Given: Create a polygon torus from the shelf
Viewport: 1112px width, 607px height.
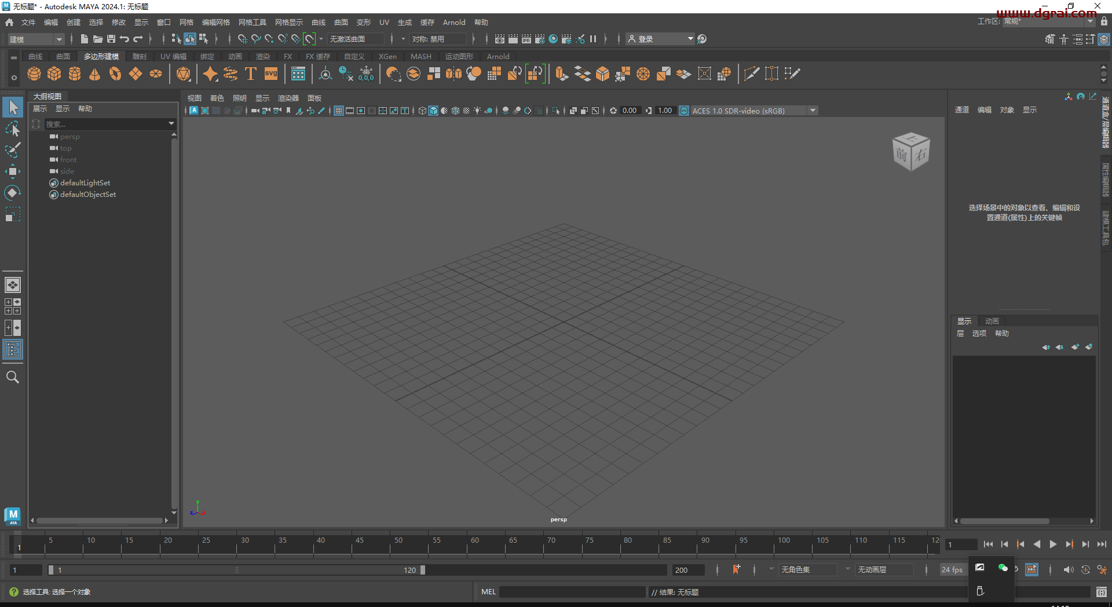Looking at the screenshot, I should pyautogui.click(x=114, y=74).
